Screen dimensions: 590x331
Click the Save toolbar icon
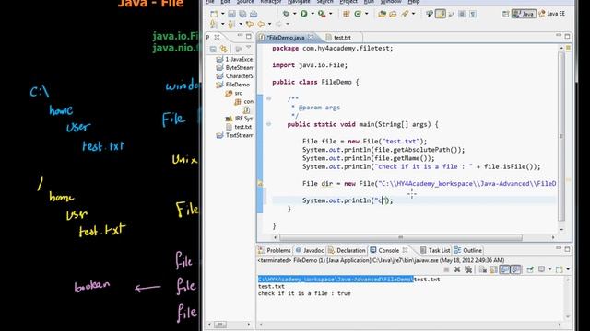point(231,14)
